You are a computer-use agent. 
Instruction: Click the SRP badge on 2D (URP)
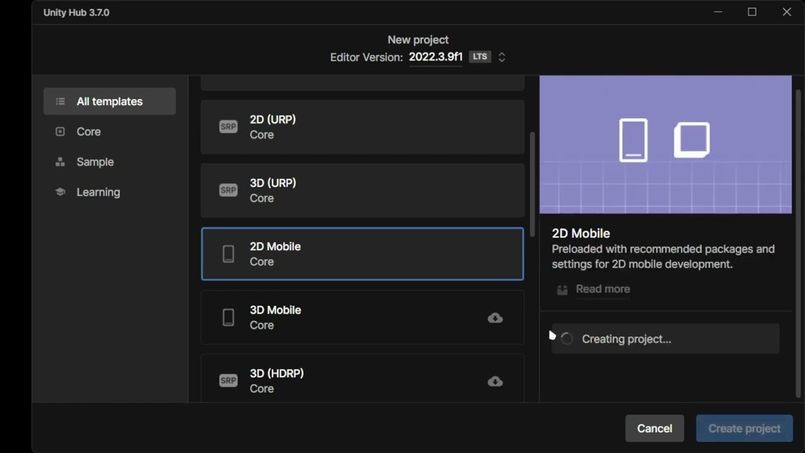[x=228, y=126]
